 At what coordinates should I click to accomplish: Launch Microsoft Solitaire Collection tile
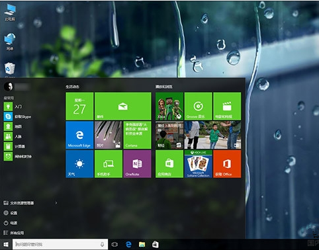tap(198, 164)
